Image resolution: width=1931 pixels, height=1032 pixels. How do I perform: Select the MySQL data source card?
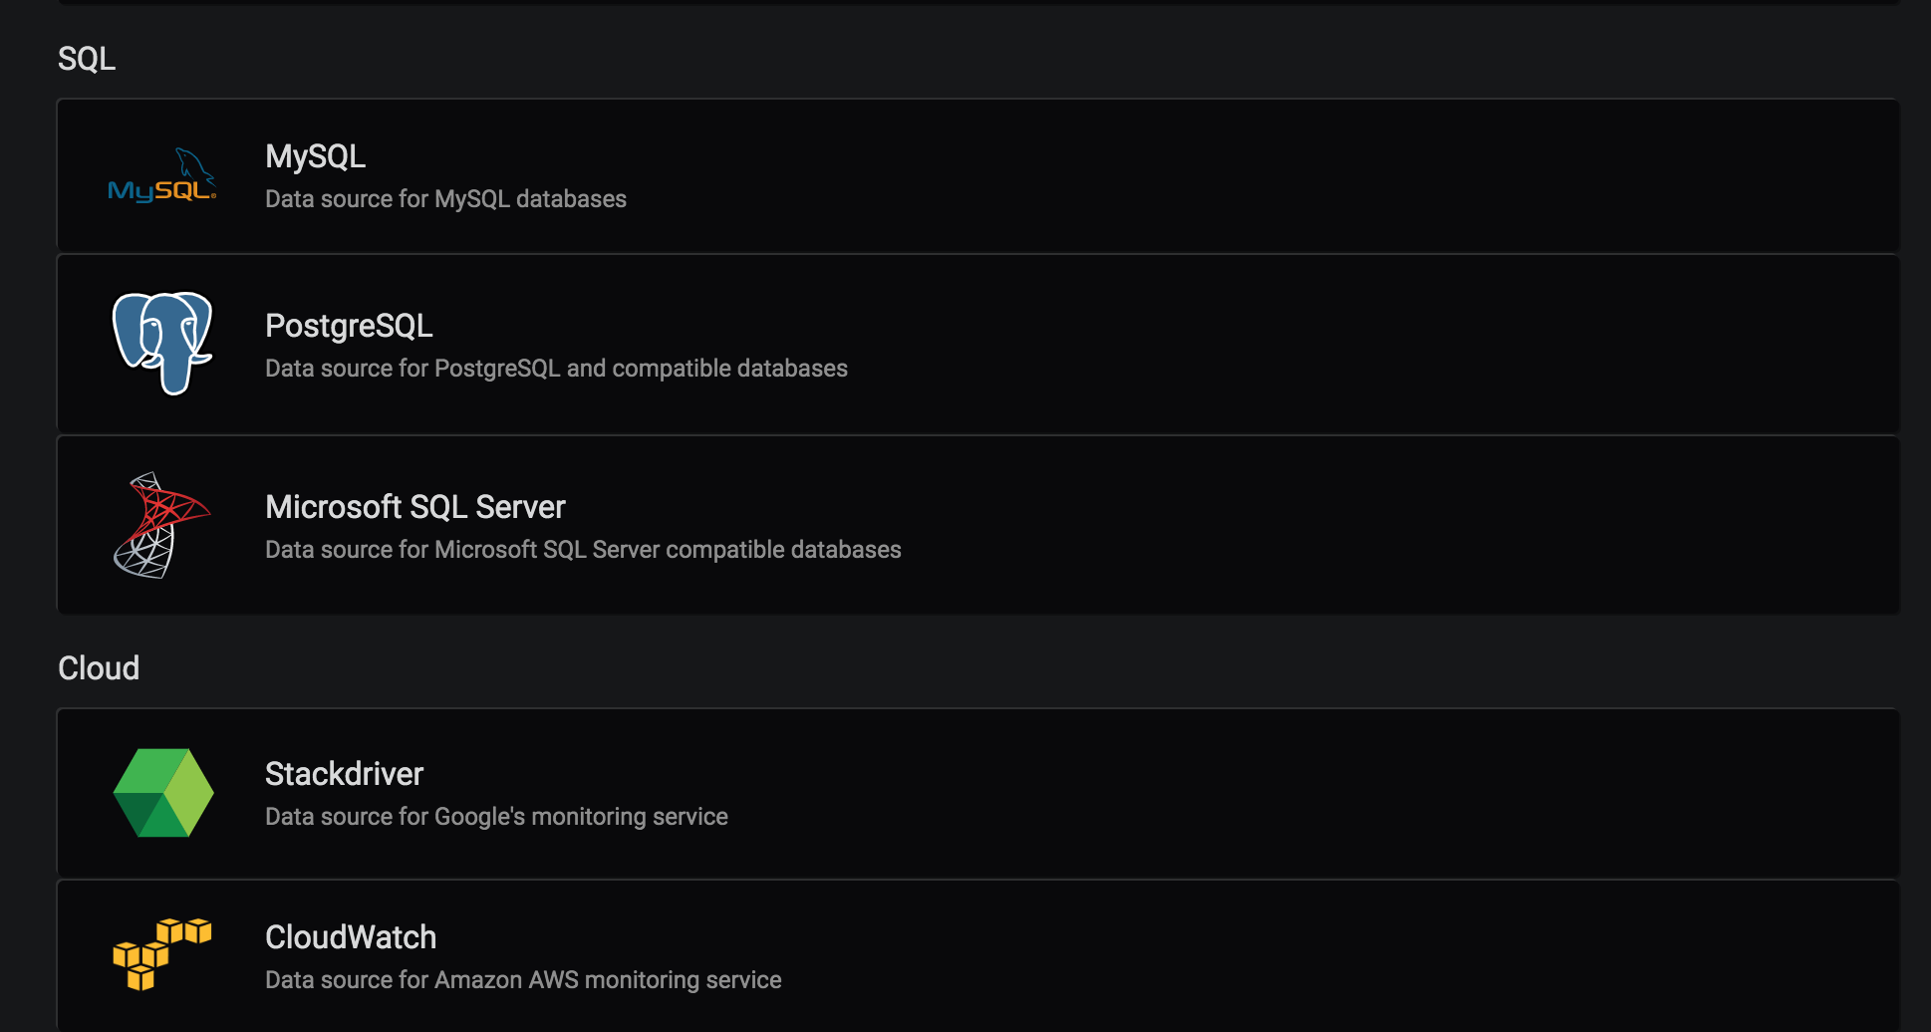[897, 175]
